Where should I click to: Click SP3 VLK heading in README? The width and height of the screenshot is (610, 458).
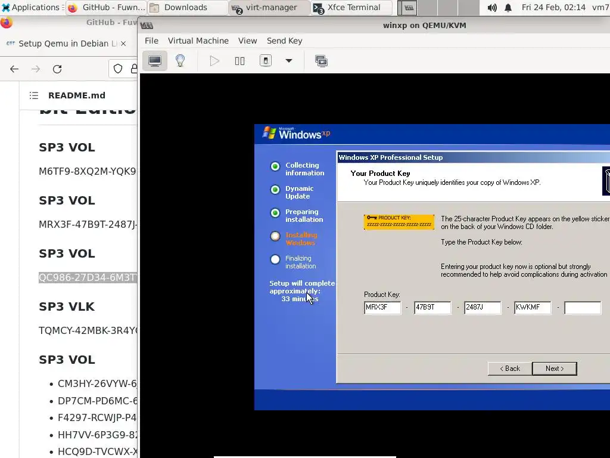pyautogui.click(x=67, y=307)
